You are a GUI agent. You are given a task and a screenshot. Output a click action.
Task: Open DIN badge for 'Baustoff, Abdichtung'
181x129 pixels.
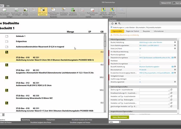tap(172, 67)
